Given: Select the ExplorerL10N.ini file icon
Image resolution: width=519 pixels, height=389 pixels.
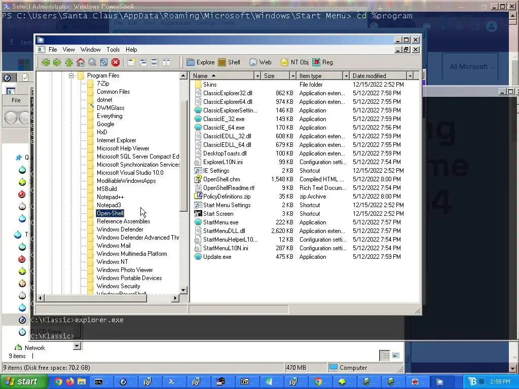Looking at the screenshot, I should tap(198, 162).
